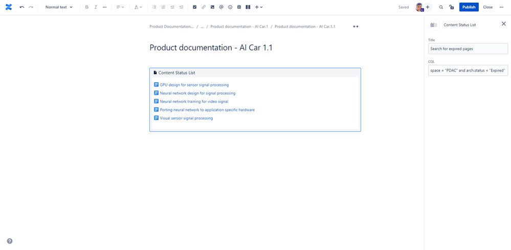Insert a bullet list
This screenshot has height=250, width=511.
(x=154, y=7)
